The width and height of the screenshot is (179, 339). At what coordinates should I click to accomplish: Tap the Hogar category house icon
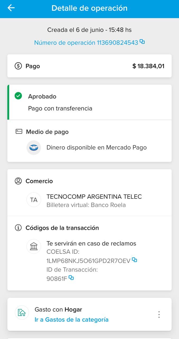[x=22, y=313]
